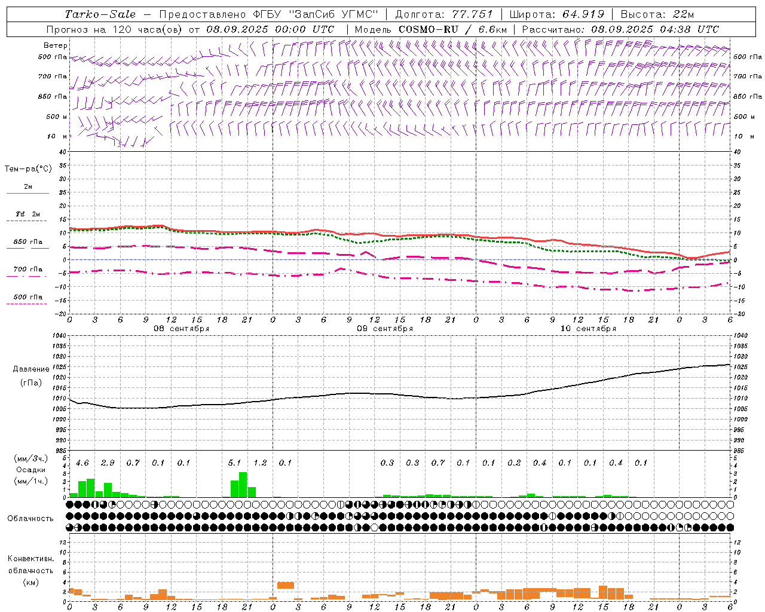Click '10 м' on the left wind axis
This screenshot has width=765, height=612.
pyautogui.click(x=57, y=137)
